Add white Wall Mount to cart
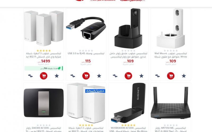The width and height of the screenshot is (212, 132). [x=171, y=76]
